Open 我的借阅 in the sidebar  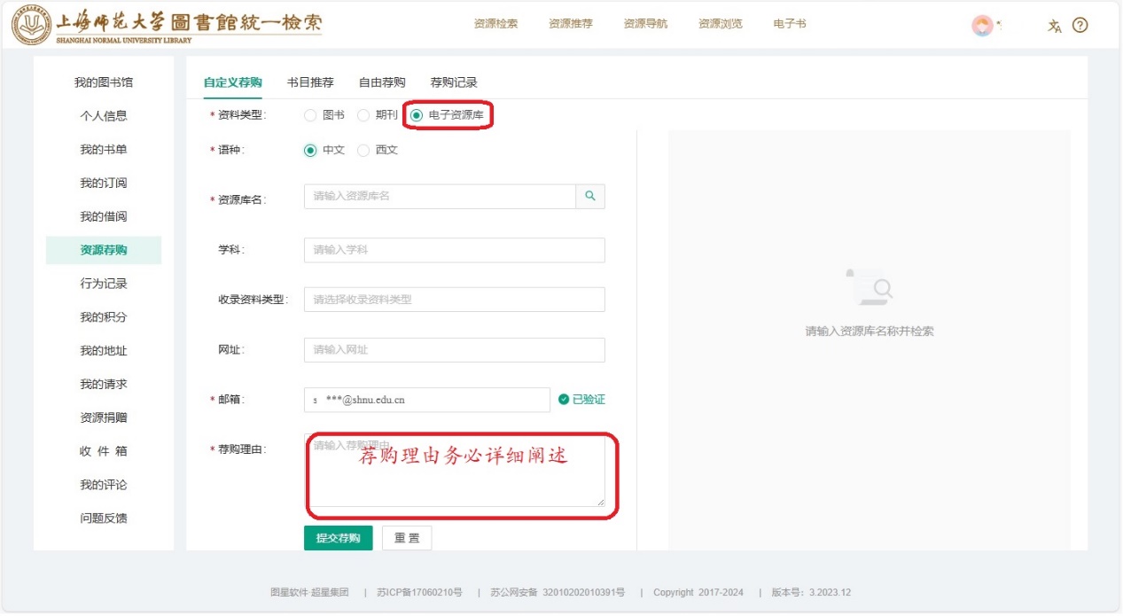(x=104, y=217)
